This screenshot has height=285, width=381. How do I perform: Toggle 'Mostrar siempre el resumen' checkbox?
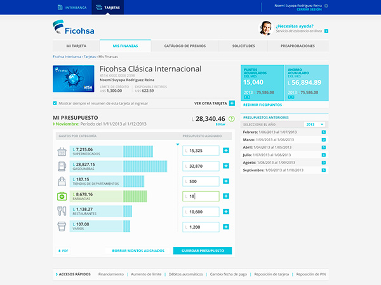(55, 103)
